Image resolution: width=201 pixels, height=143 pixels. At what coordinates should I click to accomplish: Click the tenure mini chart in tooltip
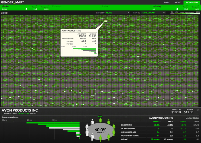pos(79,51)
